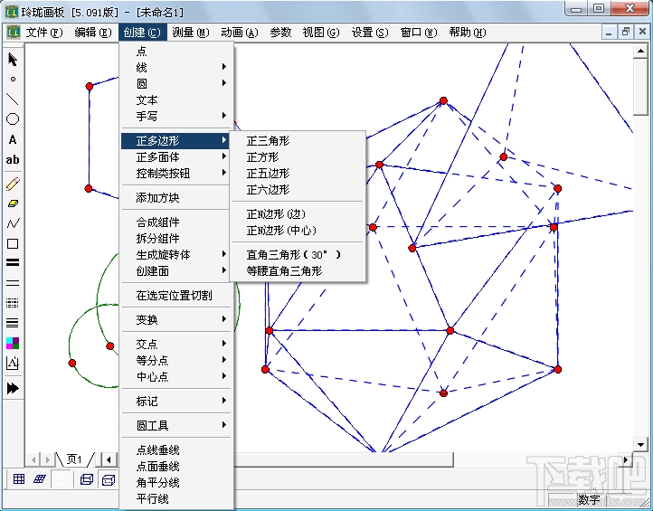The image size is (653, 511).
Task: Select 正六边形 from polygon submenu
Action: point(298,190)
